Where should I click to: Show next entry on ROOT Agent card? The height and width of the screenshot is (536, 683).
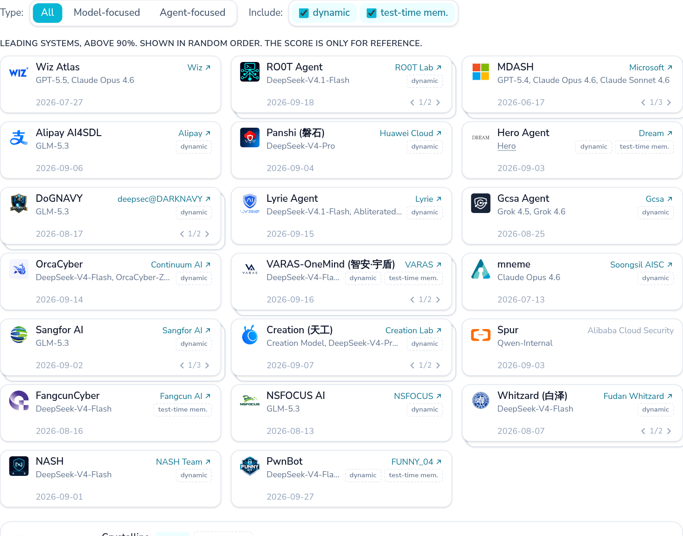(438, 103)
